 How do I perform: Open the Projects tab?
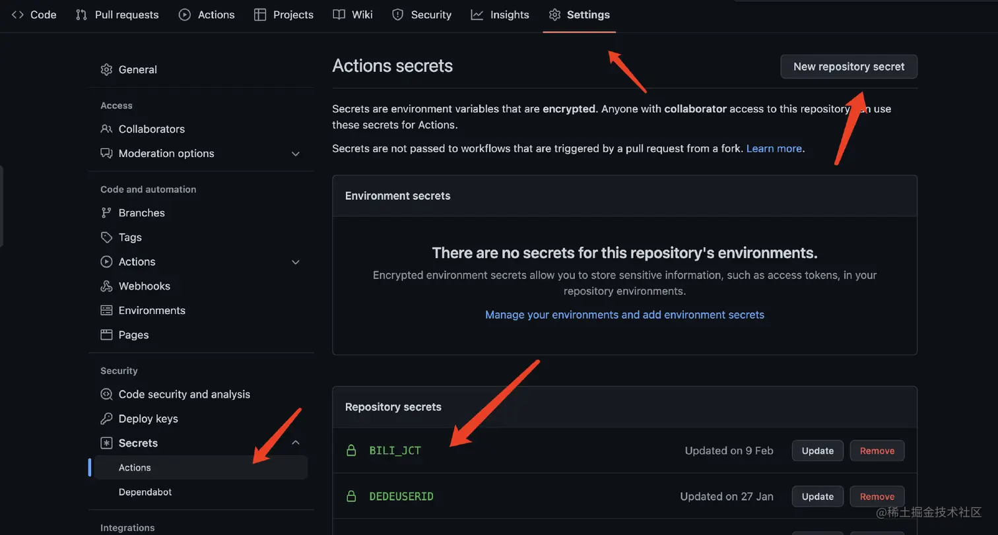(x=284, y=15)
